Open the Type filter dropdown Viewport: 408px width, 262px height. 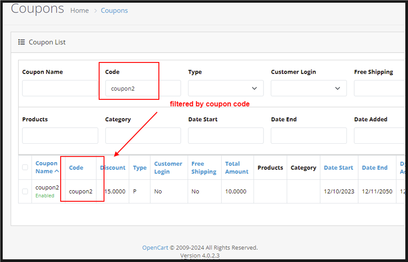pyautogui.click(x=226, y=89)
